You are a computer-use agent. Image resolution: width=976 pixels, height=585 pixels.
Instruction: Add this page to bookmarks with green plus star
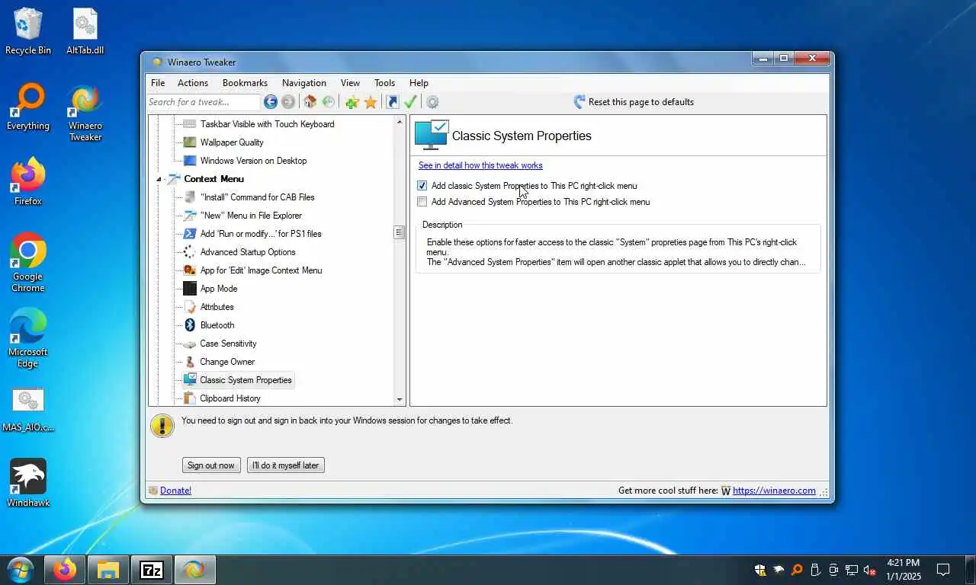point(352,102)
